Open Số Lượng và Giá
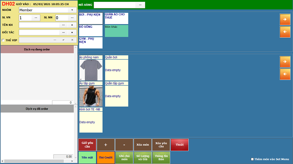 click(x=142, y=158)
